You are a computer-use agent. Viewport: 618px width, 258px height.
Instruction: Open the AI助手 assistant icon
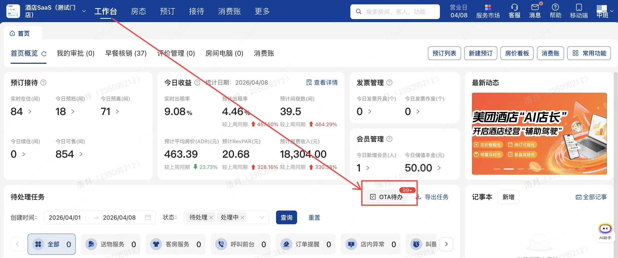pos(605,229)
